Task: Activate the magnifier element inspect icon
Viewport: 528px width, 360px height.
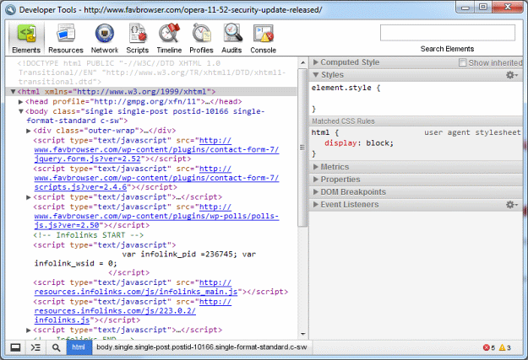Action: point(56,347)
